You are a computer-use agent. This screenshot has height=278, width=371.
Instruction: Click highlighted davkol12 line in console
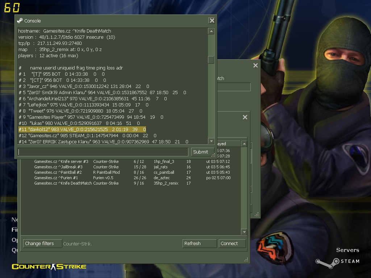82,129
